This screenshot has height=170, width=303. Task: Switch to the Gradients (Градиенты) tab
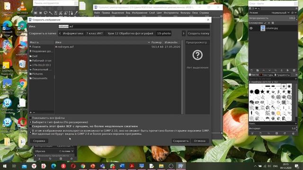[282, 75]
